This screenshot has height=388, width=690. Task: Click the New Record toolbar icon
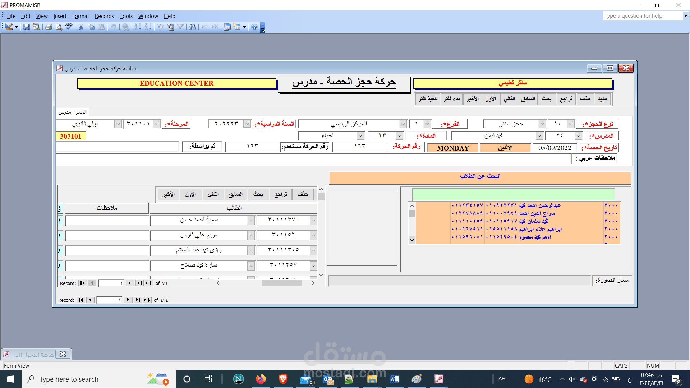click(205, 27)
